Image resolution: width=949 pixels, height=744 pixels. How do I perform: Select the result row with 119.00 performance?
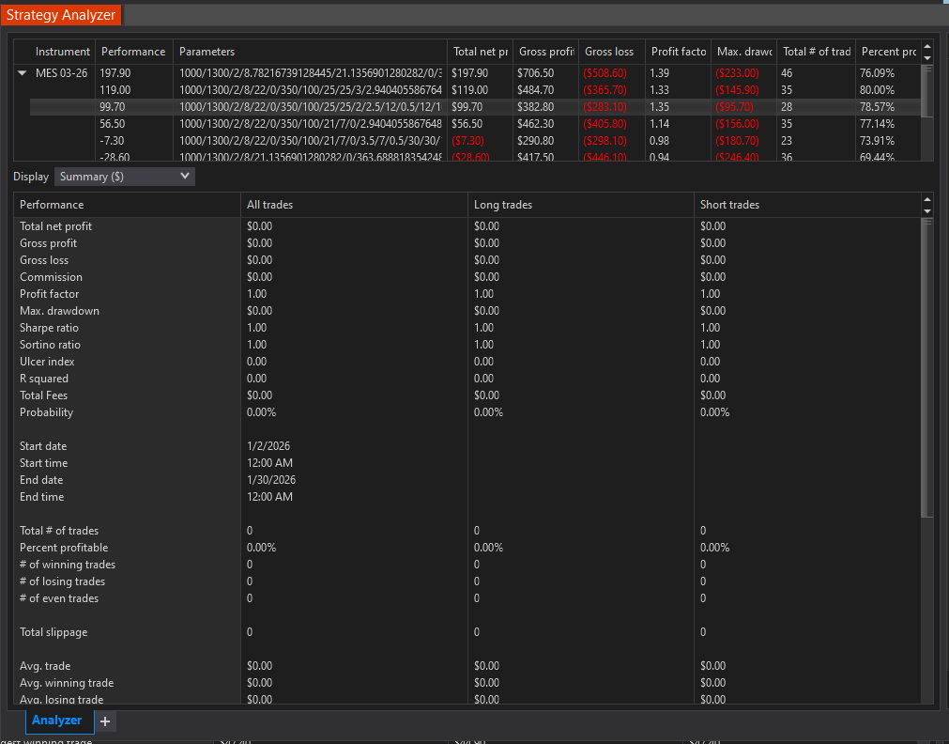coord(310,90)
